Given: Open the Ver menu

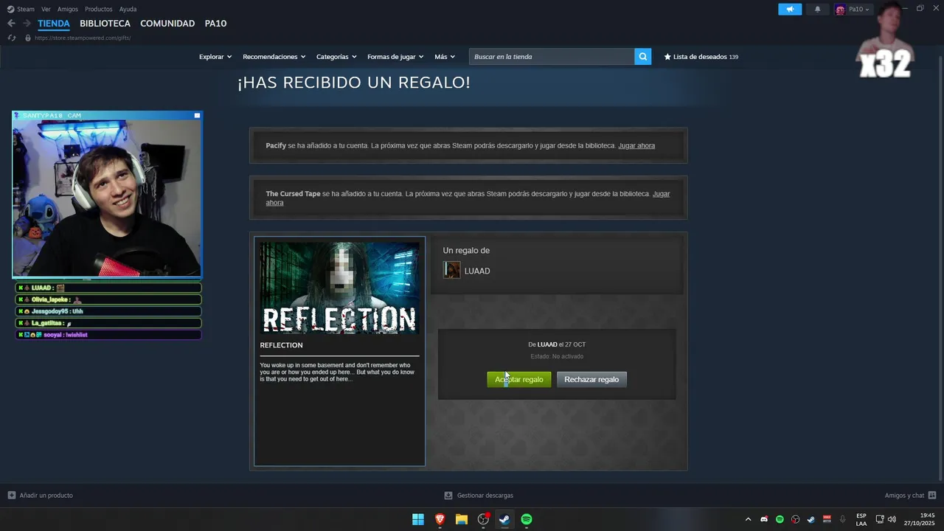Looking at the screenshot, I should click(x=46, y=9).
